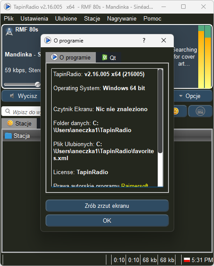214x266 pixels.
Task: Open the Ustawienia menu
Action: point(34,18)
